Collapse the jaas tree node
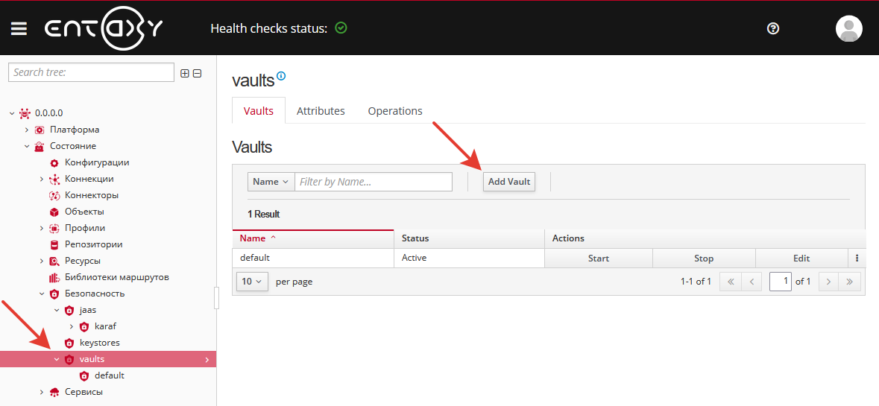 click(x=57, y=310)
